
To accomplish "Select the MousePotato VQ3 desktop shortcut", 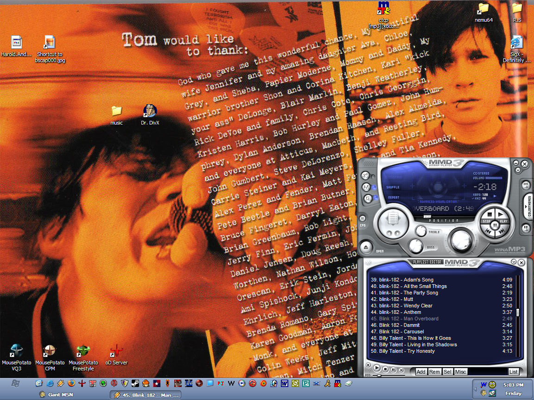I will click(16, 357).
